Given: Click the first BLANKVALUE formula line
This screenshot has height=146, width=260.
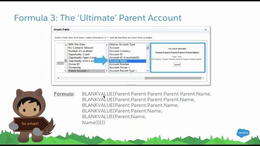Looking at the screenshot, I should point(147,94).
